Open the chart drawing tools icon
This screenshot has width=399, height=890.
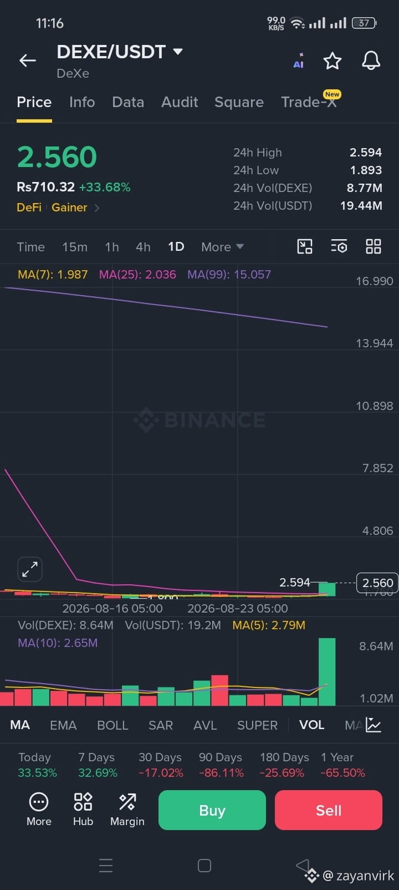pyautogui.click(x=305, y=246)
